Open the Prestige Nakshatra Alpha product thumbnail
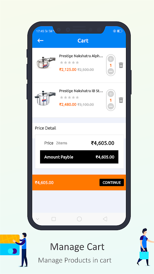 coord(46,63)
